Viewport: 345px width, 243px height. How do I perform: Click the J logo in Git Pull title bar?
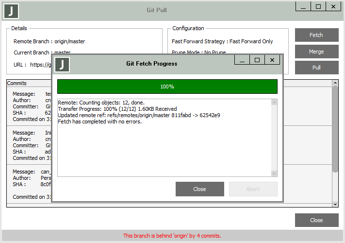11,11
